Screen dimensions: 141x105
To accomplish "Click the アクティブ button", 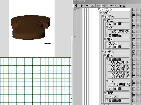I will [x=113, y=6].
